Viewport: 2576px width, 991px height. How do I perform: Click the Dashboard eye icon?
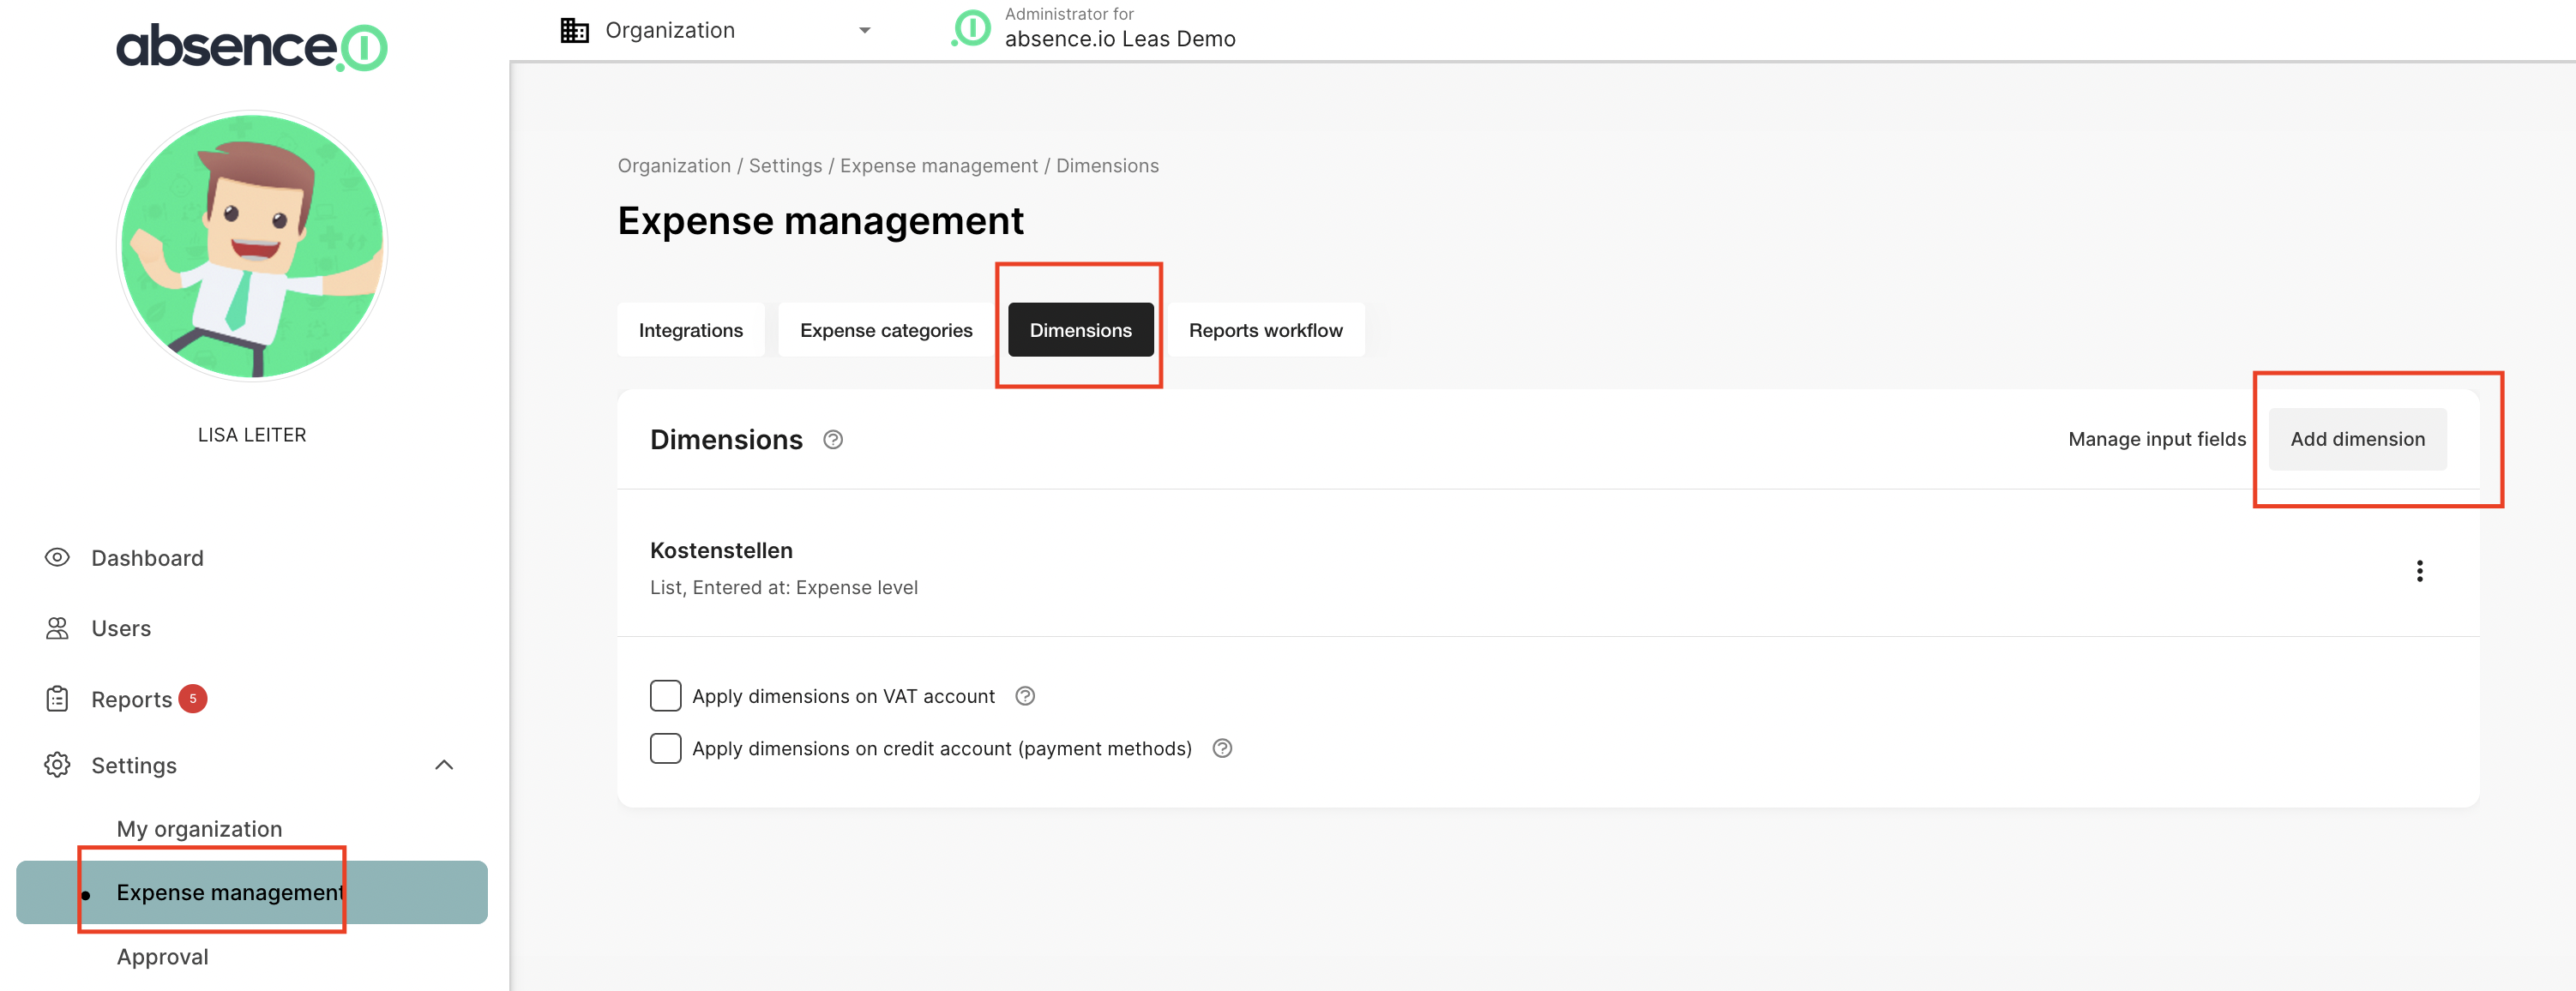(57, 557)
